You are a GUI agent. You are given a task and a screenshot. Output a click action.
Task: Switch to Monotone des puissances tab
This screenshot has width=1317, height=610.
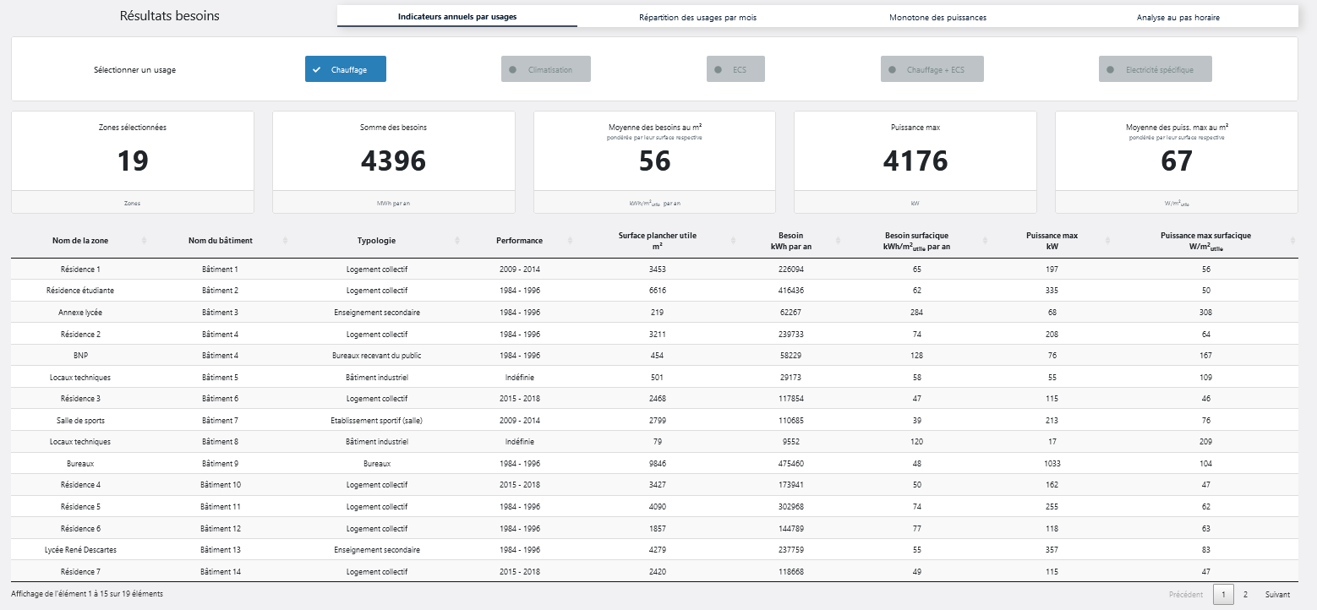937,17
